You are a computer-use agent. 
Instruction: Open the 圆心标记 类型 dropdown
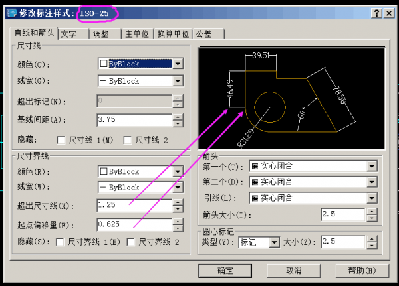(274, 242)
